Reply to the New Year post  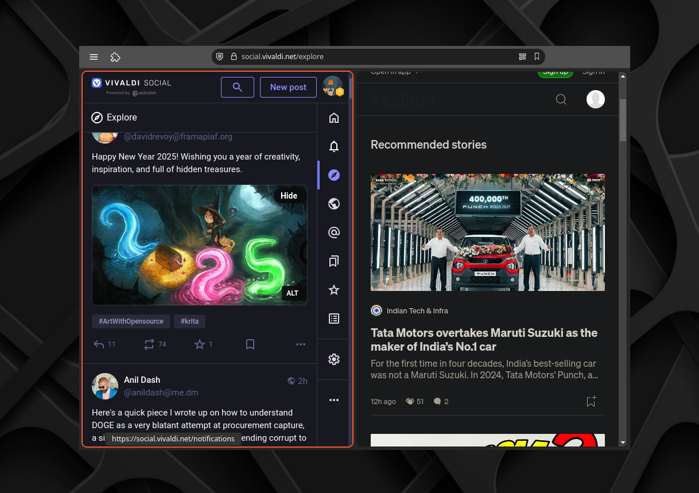coord(104,344)
